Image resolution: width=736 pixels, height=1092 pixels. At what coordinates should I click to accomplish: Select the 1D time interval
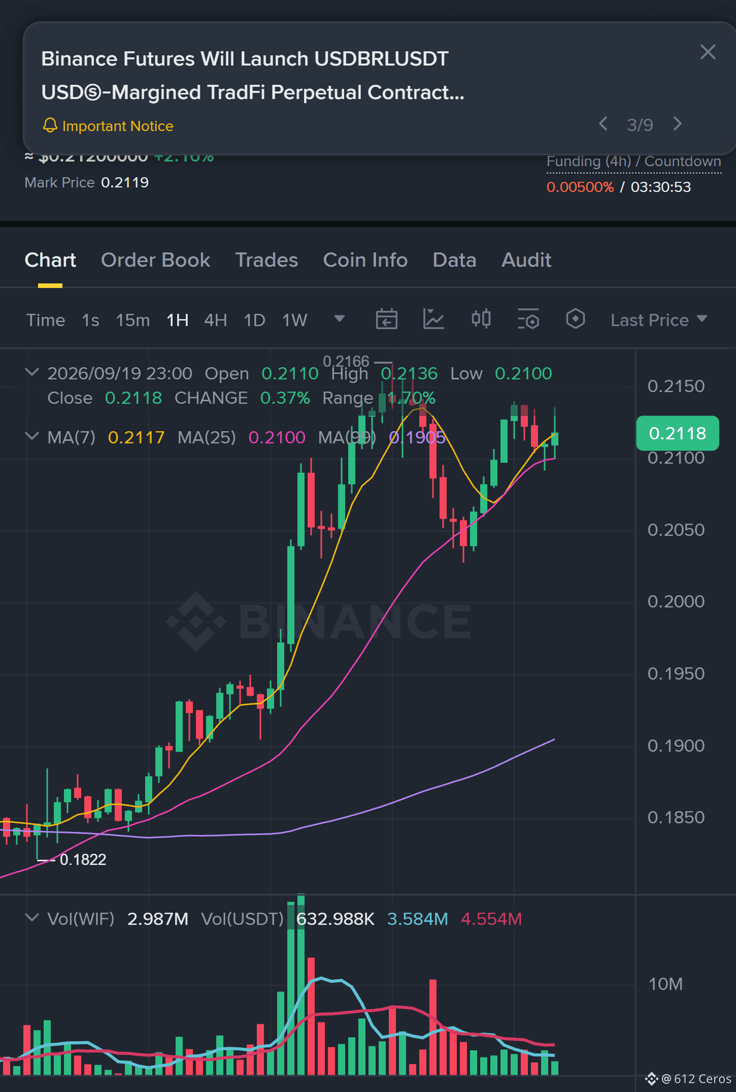[x=254, y=320]
